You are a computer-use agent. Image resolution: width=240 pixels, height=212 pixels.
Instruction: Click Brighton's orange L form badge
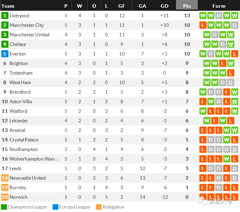click(223, 63)
